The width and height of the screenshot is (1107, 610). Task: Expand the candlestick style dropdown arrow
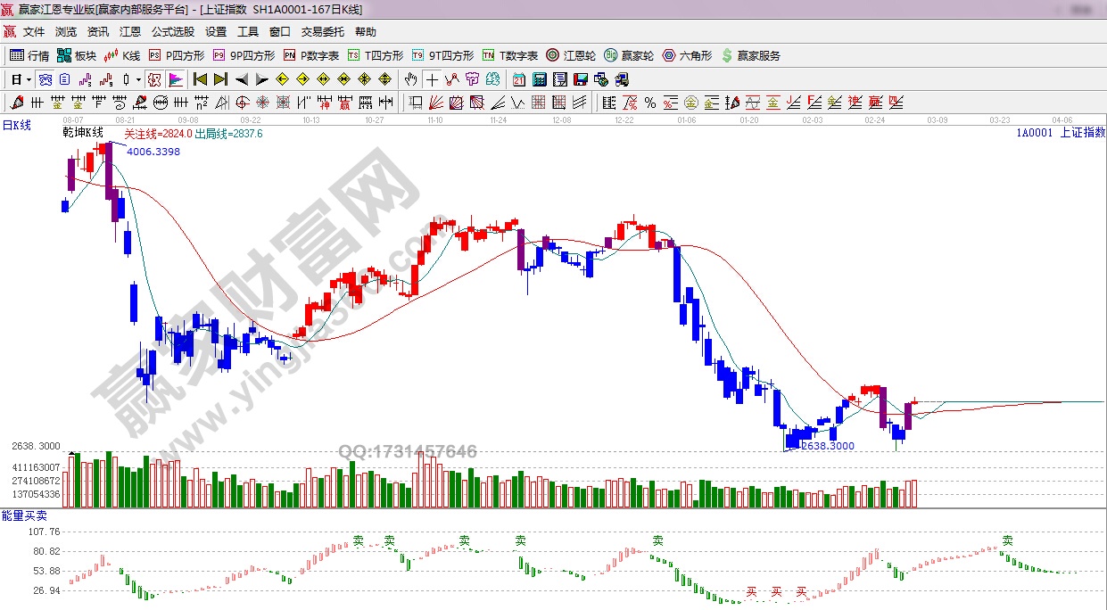(x=138, y=79)
